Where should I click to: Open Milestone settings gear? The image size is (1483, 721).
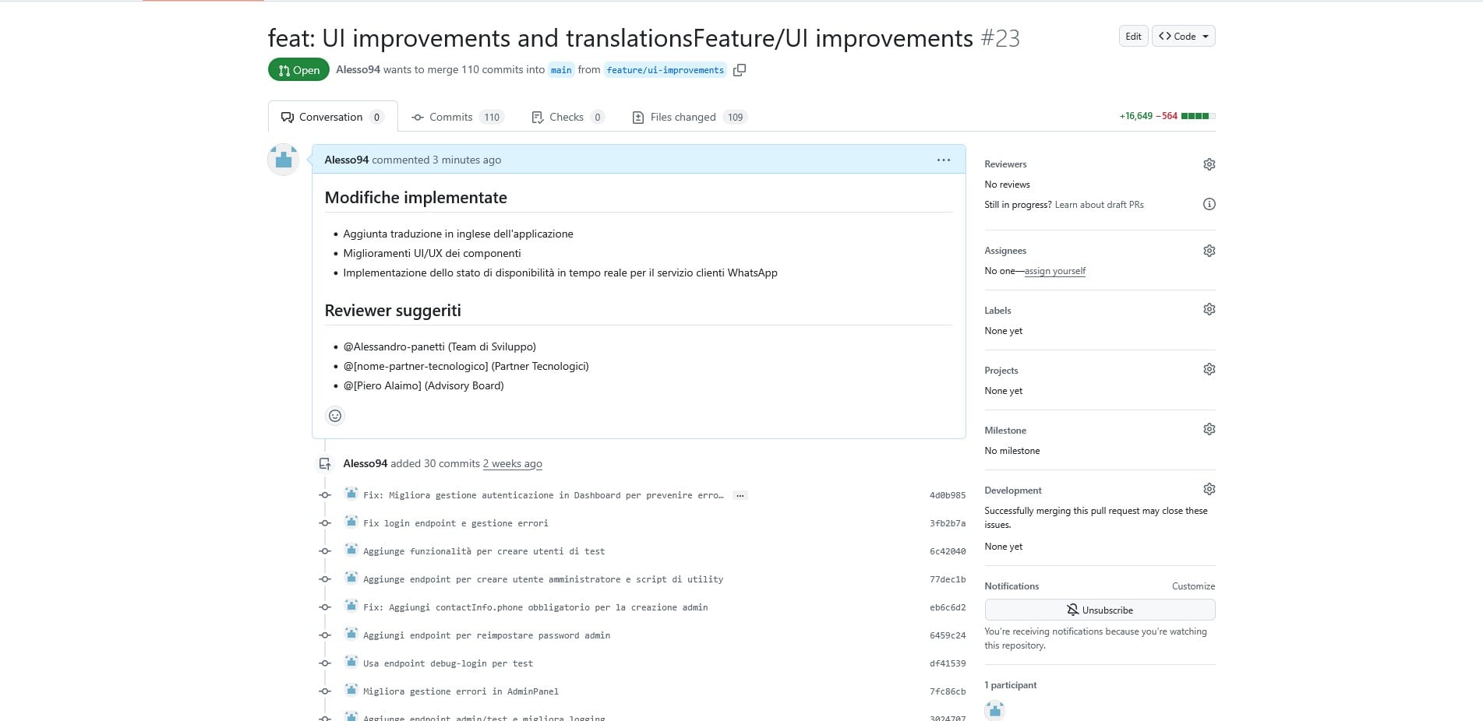click(1209, 428)
